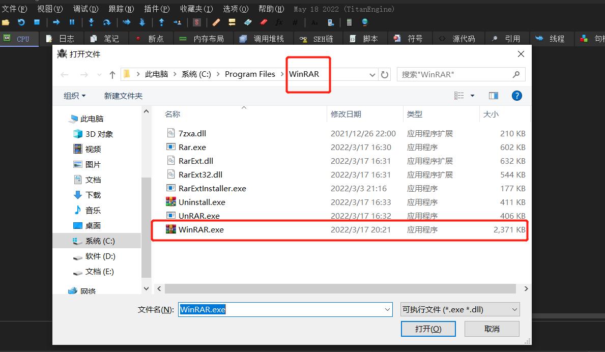This screenshot has width=605, height=352.
Task: Click the blue help question mark icon
Action: tap(516, 96)
